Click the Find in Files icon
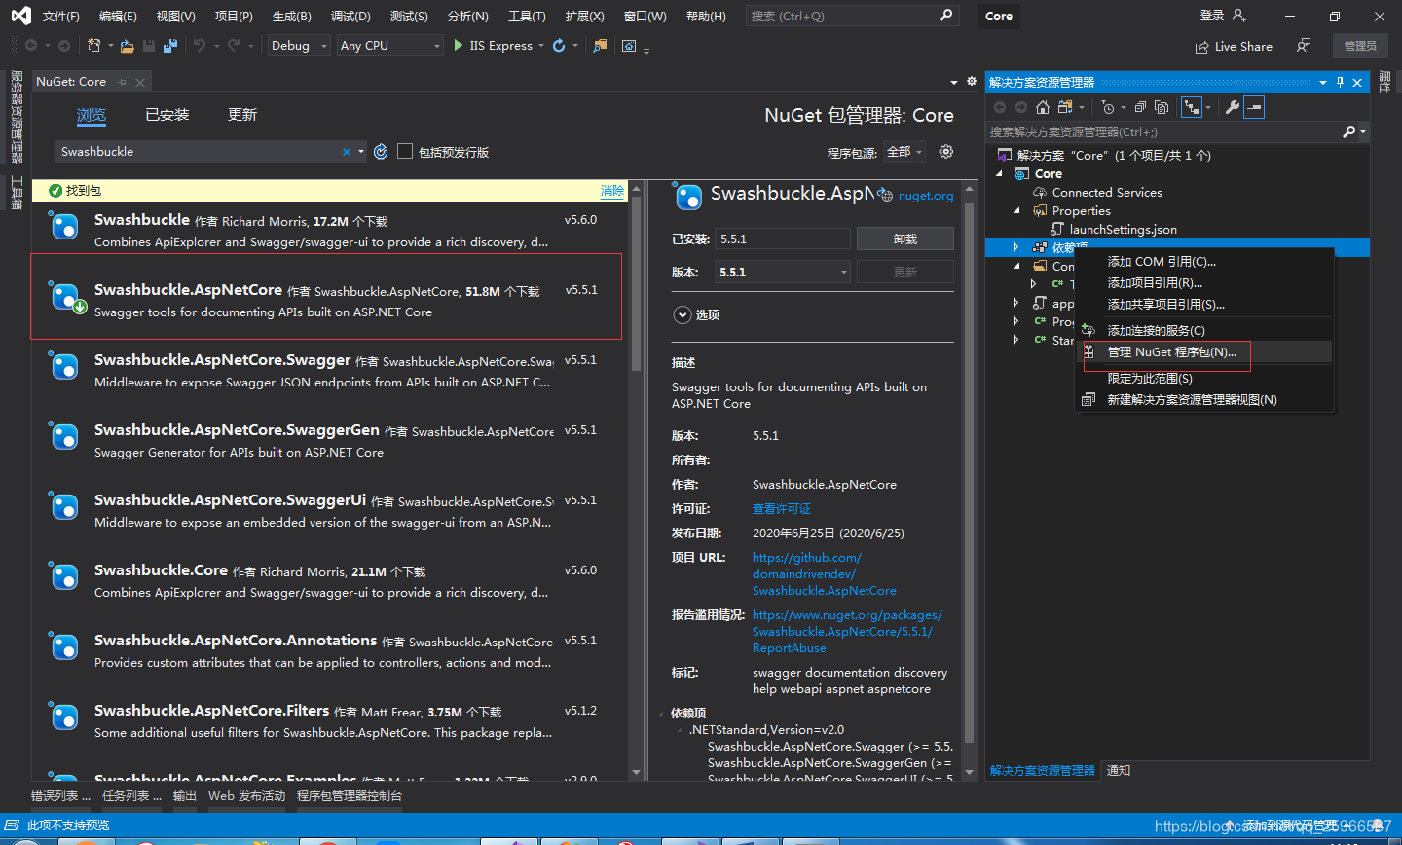Viewport: 1402px width, 845px height. point(600,46)
